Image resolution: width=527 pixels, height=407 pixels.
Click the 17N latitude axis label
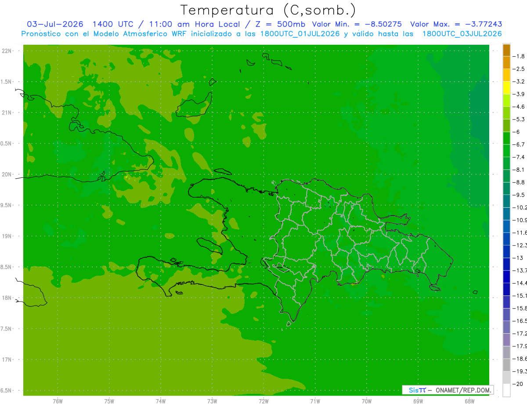pos(7,360)
